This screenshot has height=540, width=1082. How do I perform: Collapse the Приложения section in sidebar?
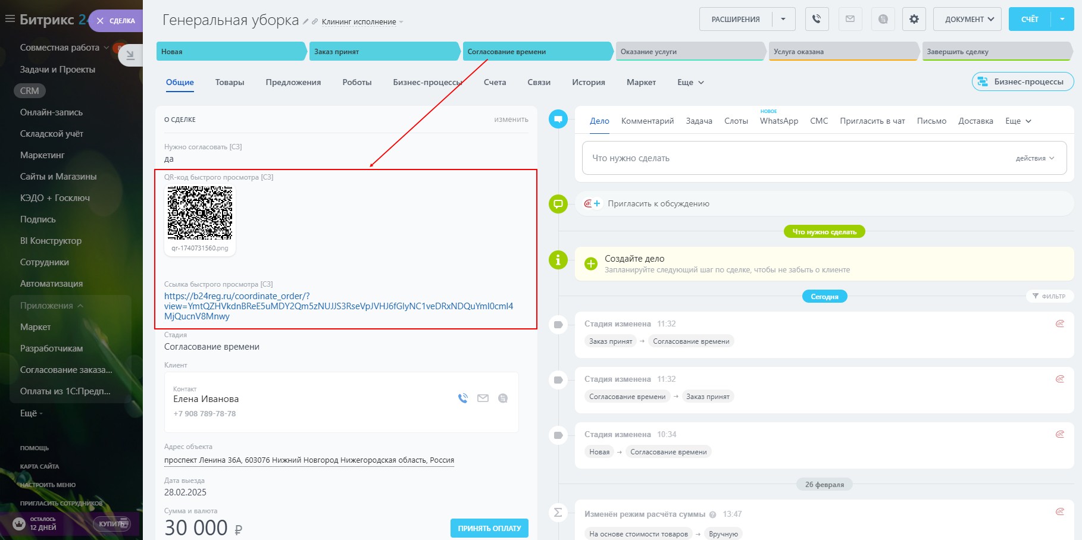(52, 306)
